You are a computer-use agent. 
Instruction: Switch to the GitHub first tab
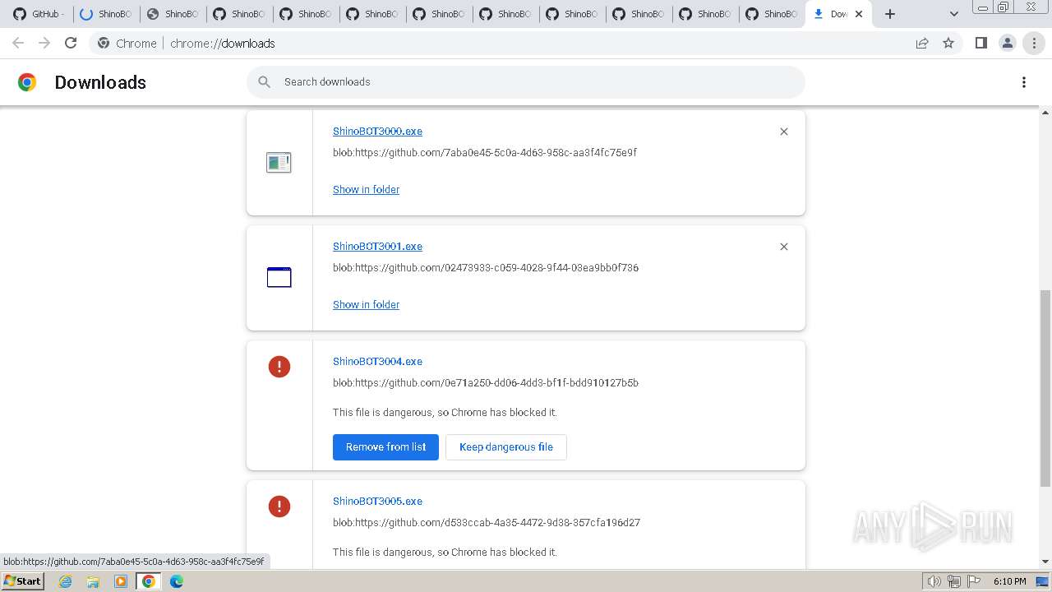pyautogui.click(x=39, y=14)
